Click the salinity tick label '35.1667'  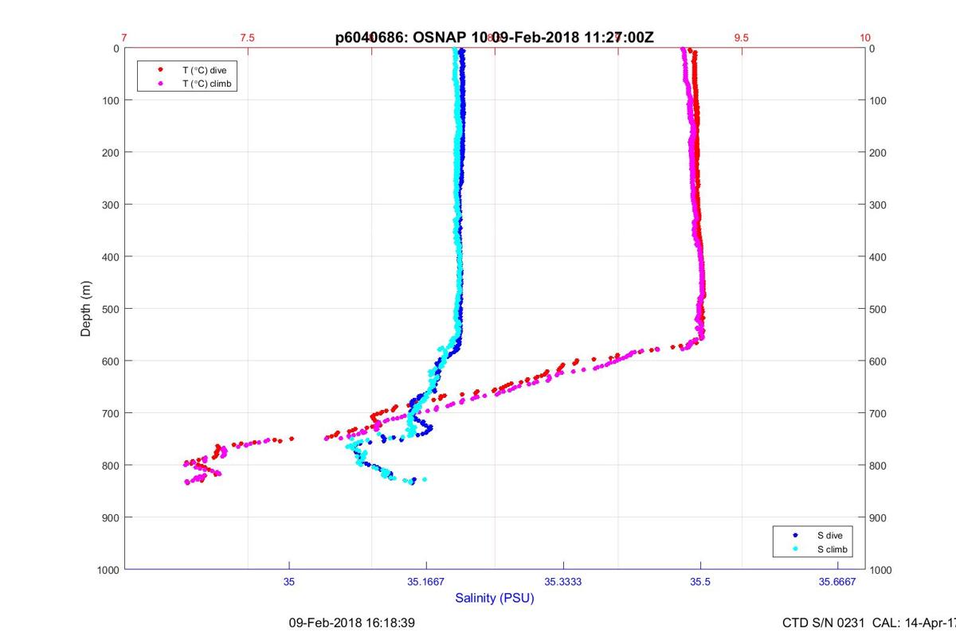[426, 582]
